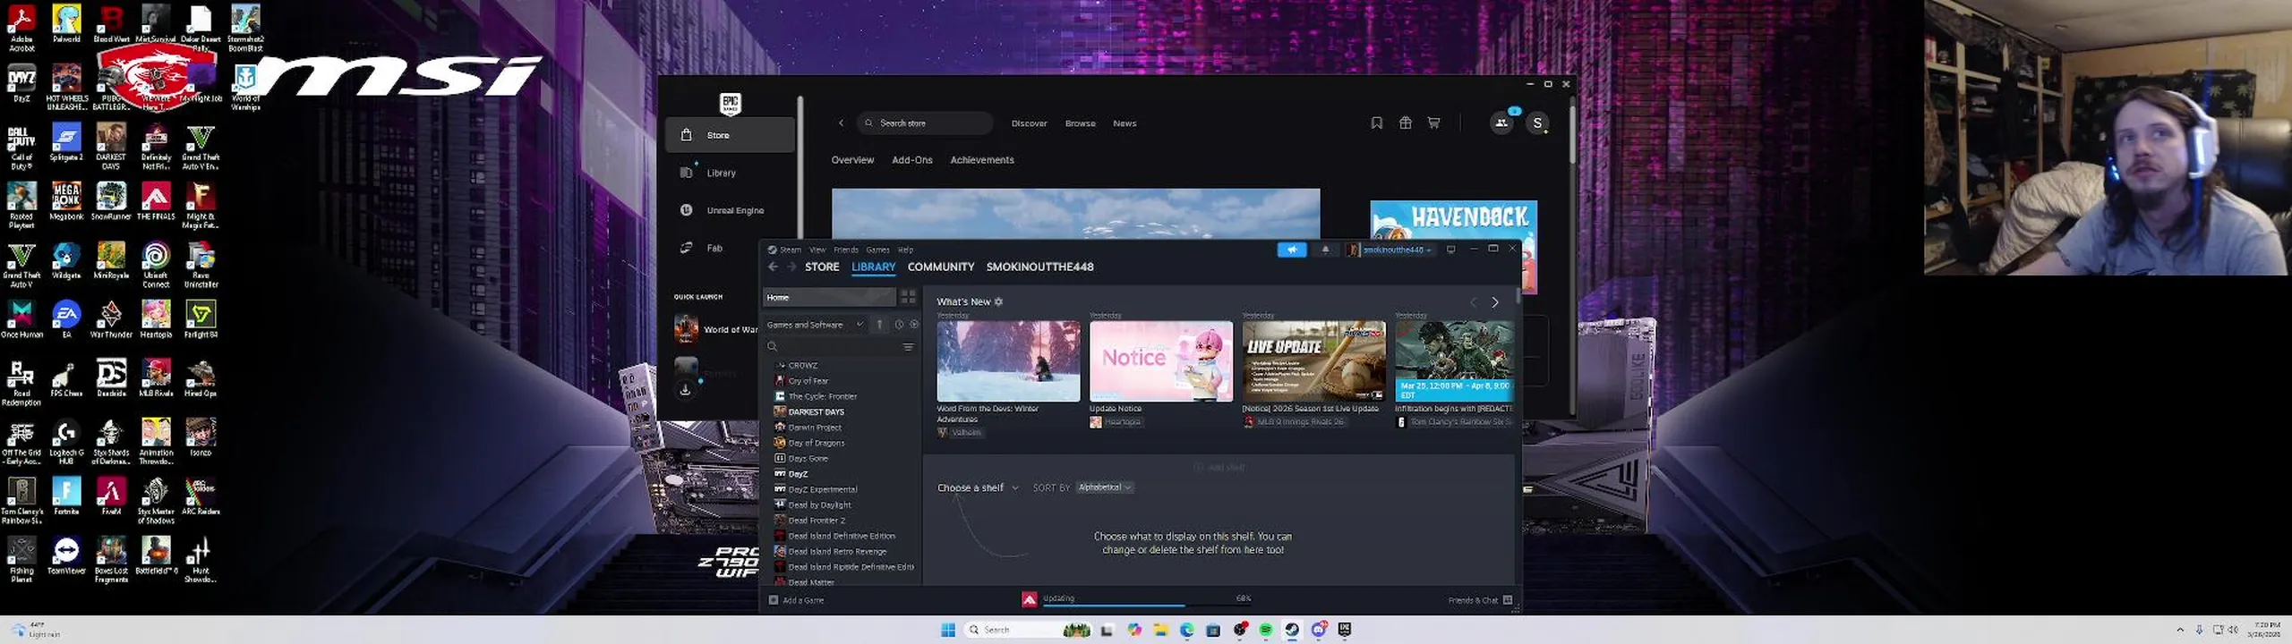Expand the Games and Software filter dropdown
2292x644 pixels.
(x=815, y=325)
